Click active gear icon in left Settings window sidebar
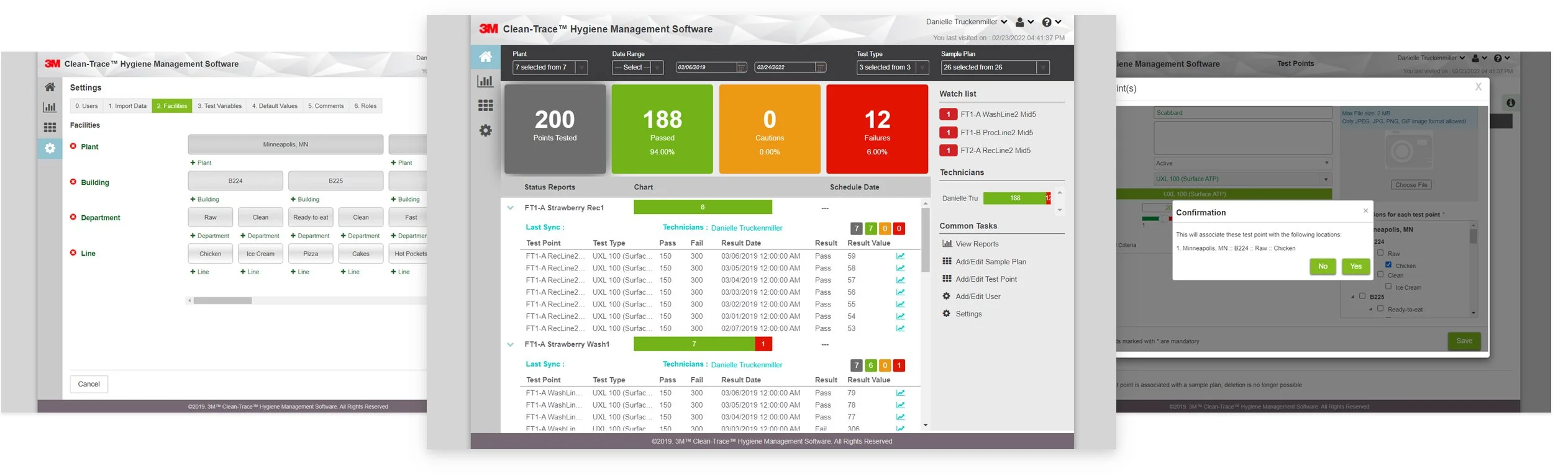 tap(50, 148)
